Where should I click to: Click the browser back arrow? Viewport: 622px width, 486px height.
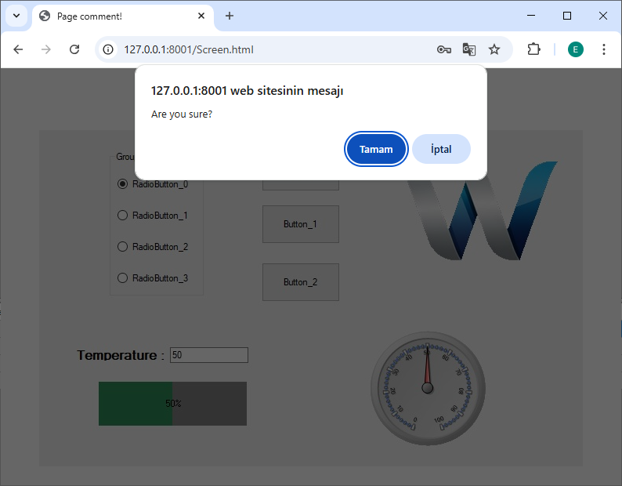coord(18,49)
